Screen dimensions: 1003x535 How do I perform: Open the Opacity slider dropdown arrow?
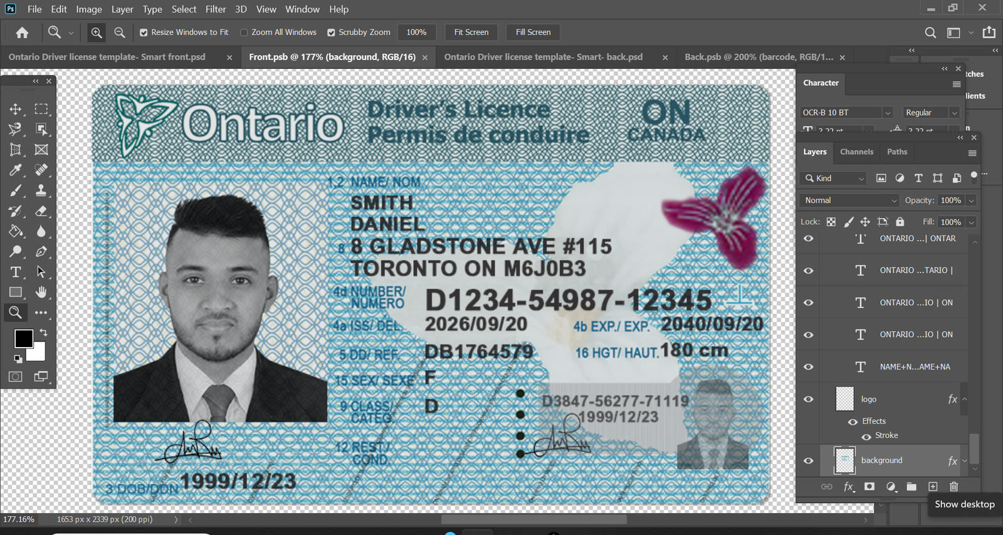[971, 200]
